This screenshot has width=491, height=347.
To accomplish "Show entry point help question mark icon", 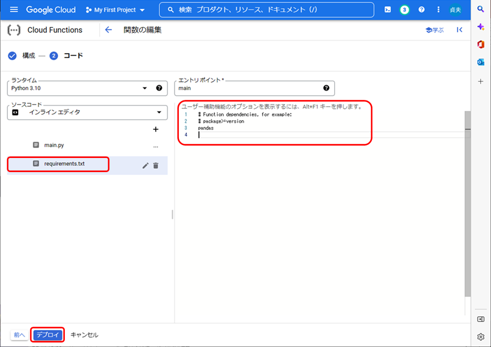I will pos(326,88).
